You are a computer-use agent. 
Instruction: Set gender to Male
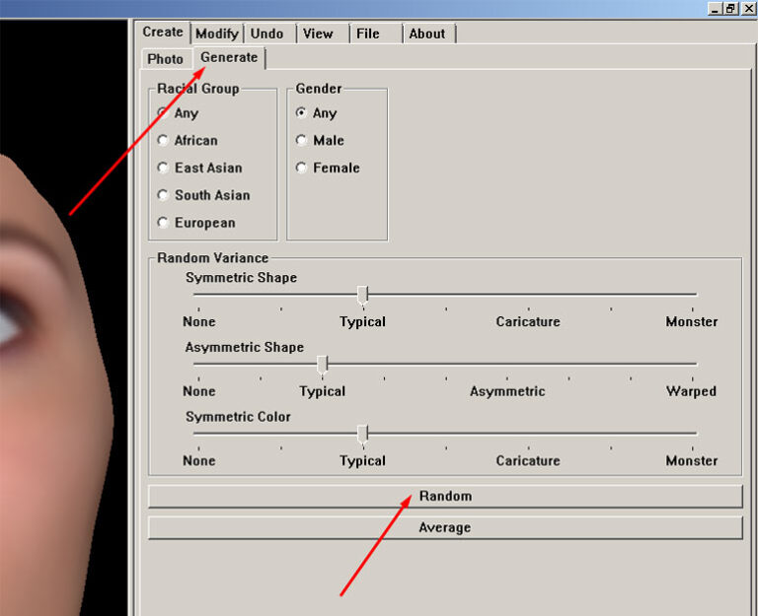click(302, 141)
